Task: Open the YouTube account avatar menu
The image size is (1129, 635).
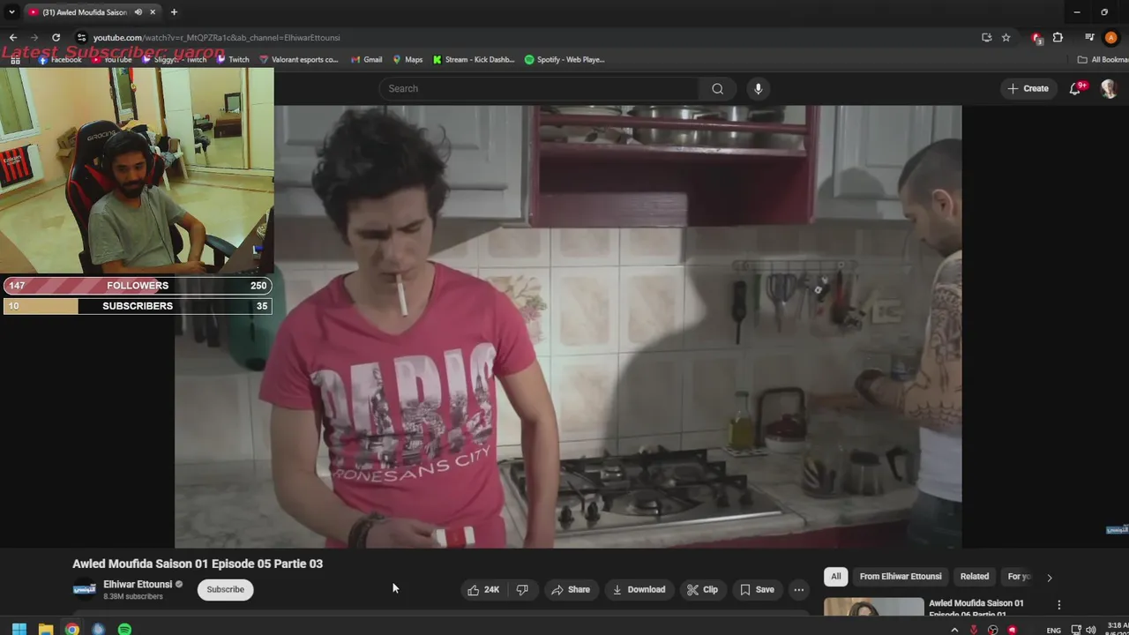Action: coord(1109,88)
